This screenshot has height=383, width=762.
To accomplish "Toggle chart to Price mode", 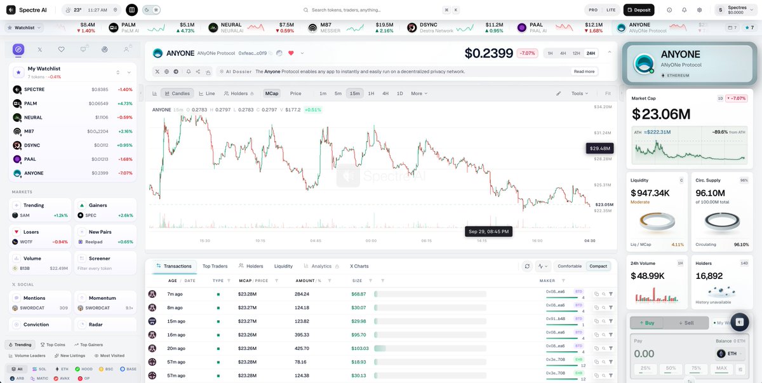I will [x=296, y=93].
